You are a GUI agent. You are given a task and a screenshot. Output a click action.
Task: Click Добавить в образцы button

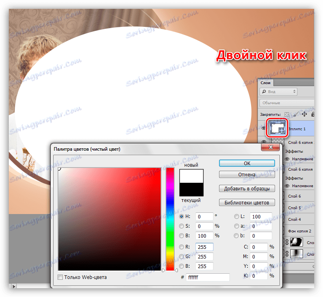tap(247, 188)
